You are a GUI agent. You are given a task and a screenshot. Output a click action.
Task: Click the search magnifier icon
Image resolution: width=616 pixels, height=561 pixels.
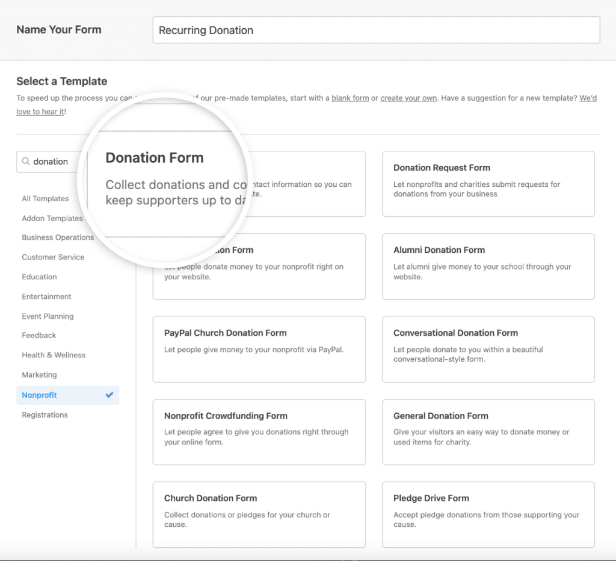[26, 162]
